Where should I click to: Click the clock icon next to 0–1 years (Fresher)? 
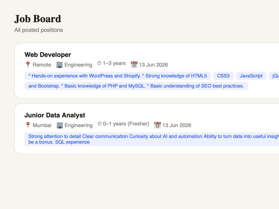(100, 124)
